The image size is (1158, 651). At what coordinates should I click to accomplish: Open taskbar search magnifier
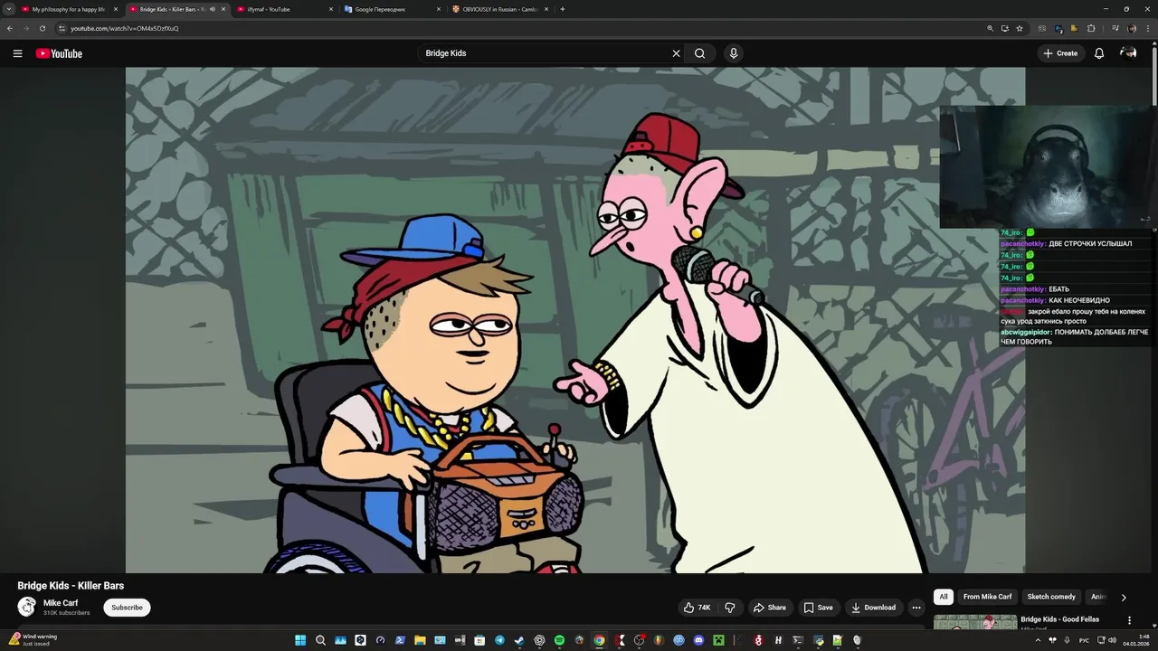pos(320,640)
